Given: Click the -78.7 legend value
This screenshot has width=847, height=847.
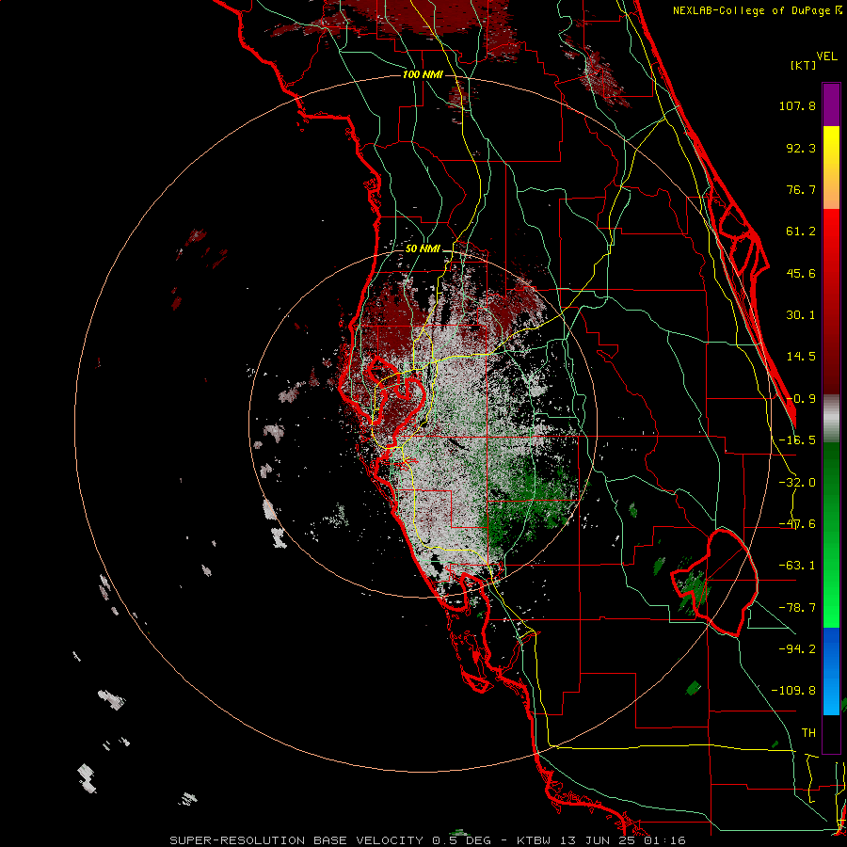Looking at the screenshot, I should point(797,608).
